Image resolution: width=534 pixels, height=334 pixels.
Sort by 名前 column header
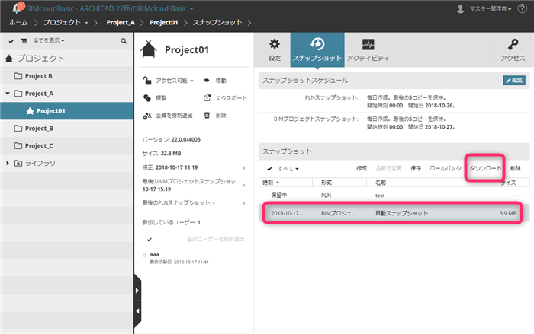click(x=420, y=183)
